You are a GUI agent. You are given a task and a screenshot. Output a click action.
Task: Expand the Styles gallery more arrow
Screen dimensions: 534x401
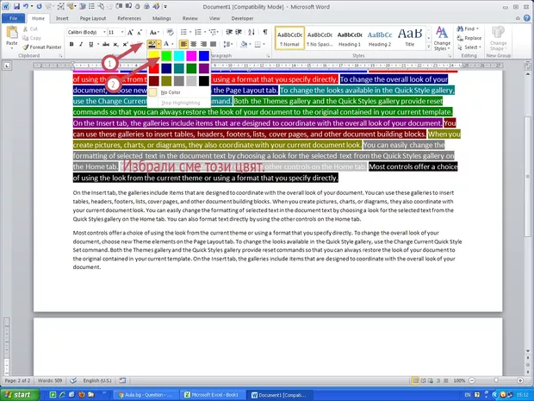[425, 47]
